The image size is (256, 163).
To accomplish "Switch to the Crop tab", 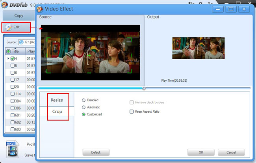I will tap(57, 112).
